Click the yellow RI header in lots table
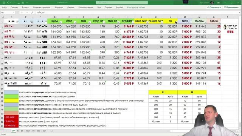The image size is (242, 136). click(x=163, y=92)
